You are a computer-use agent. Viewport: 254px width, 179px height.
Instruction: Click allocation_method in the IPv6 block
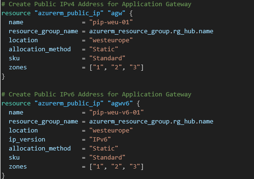40,149
